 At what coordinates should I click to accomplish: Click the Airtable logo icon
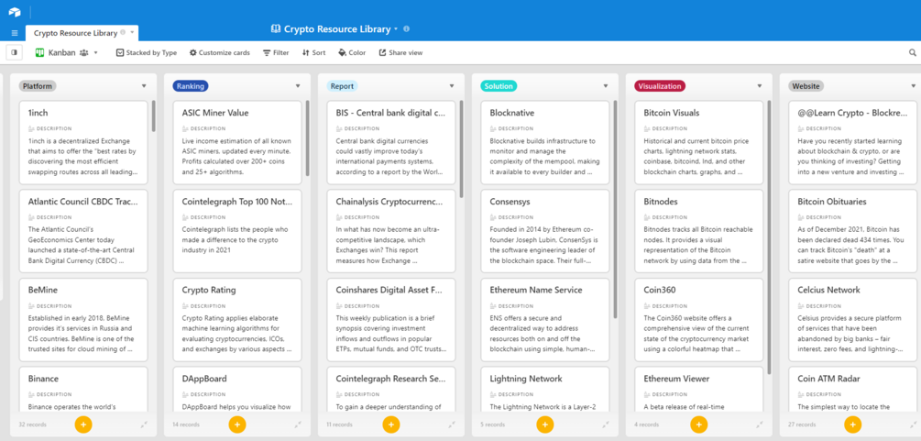15,12
